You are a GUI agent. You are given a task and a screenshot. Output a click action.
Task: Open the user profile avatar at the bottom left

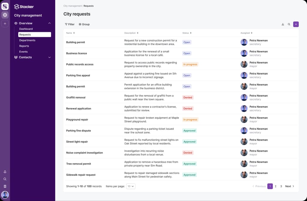(x=5, y=195)
